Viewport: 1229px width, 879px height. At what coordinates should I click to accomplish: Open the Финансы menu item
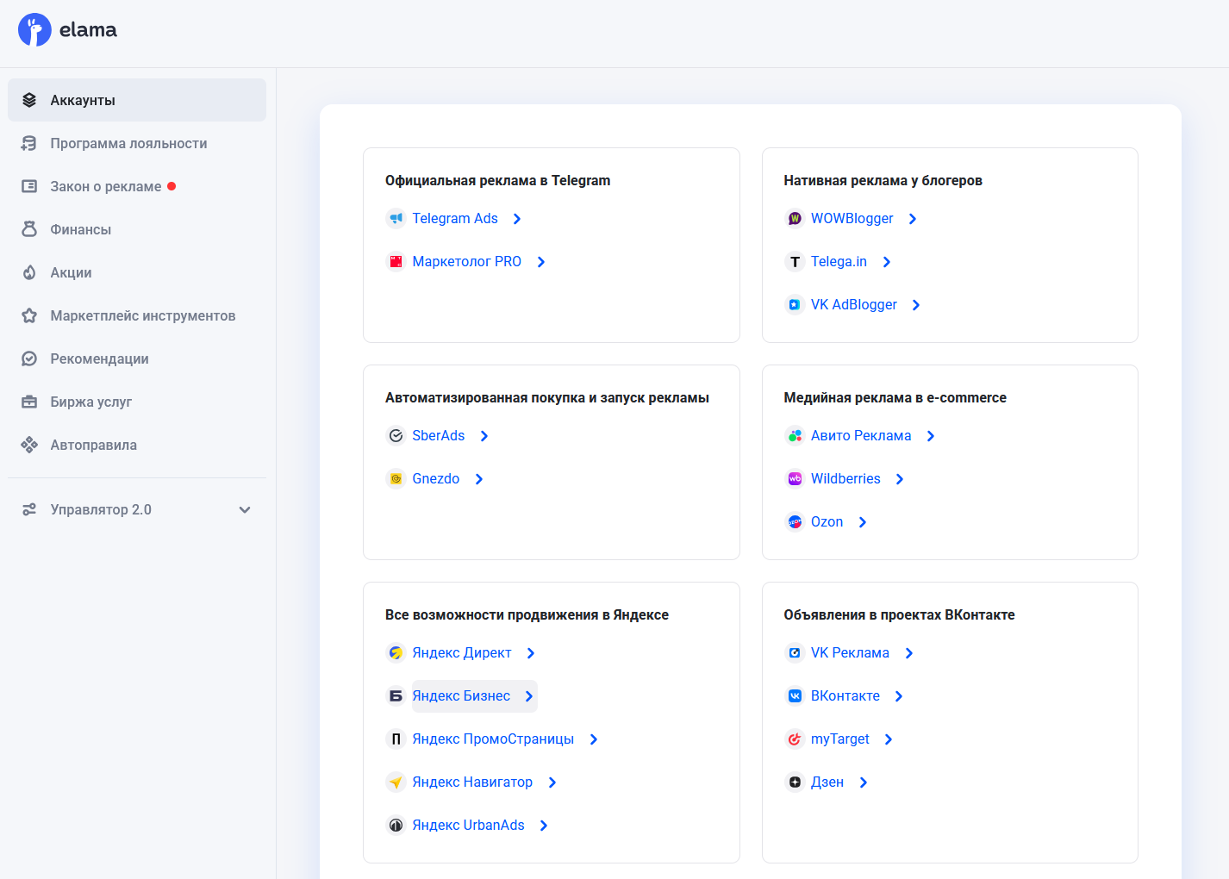pos(80,229)
